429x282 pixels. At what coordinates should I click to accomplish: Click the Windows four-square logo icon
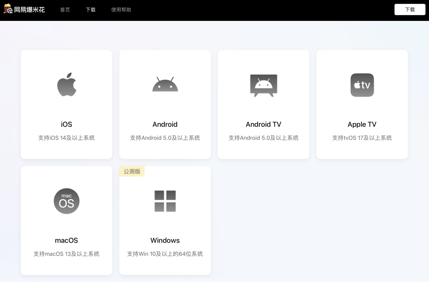pyautogui.click(x=165, y=201)
